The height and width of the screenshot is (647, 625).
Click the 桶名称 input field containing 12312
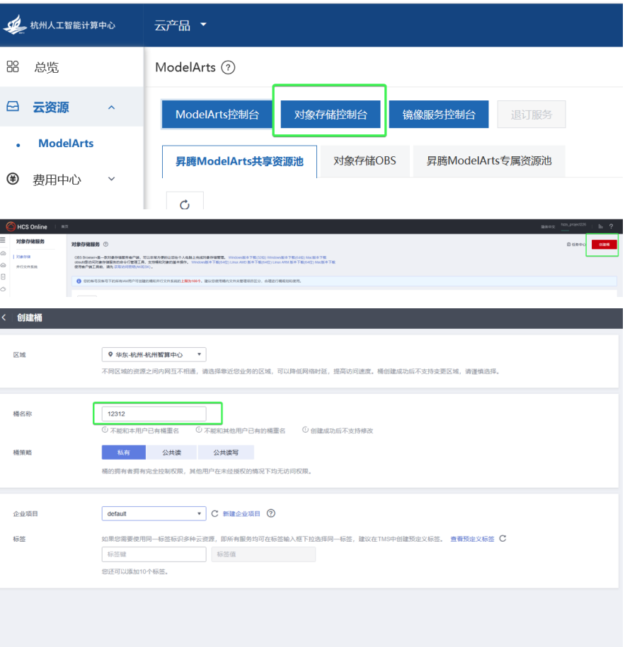(154, 414)
